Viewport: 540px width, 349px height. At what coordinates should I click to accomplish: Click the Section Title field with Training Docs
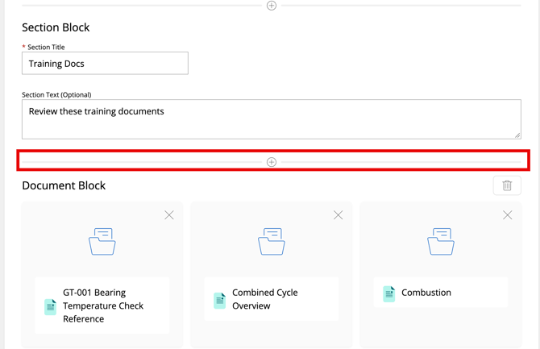[105, 63]
